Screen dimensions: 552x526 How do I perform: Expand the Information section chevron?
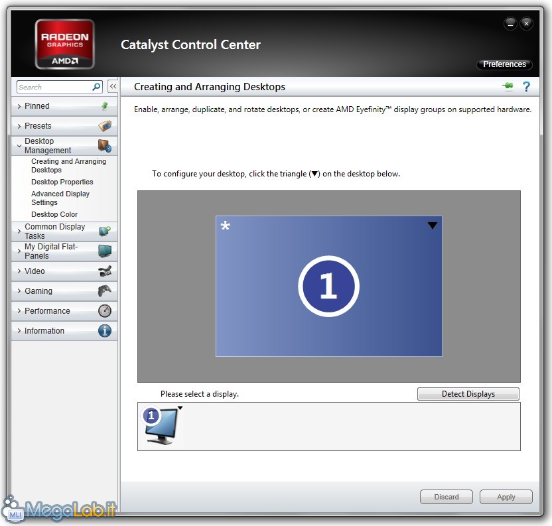[19, 330]
